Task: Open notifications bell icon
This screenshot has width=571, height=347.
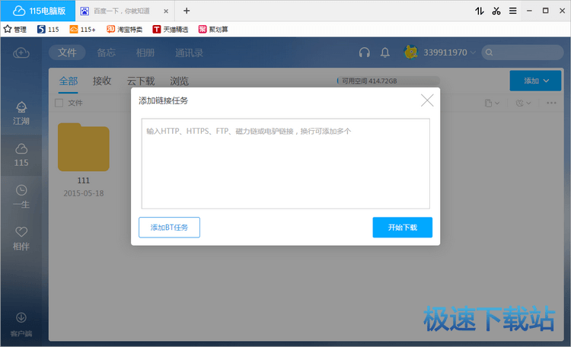Action: 385,53
